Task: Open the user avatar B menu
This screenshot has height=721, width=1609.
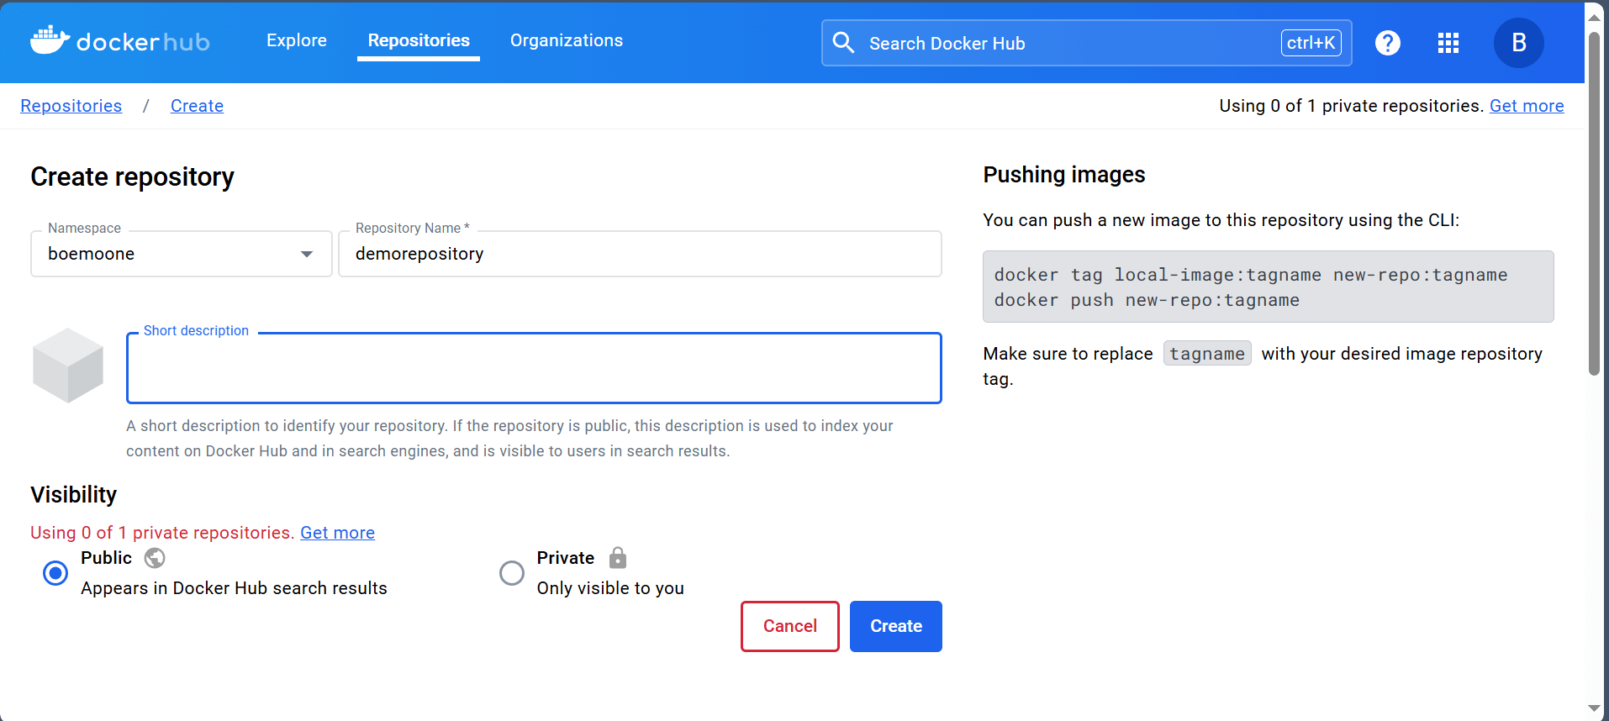Action: pos(1518,43)
